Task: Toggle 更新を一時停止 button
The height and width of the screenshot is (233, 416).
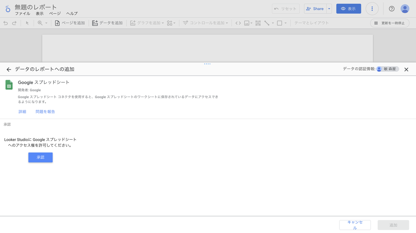Action: click(390, 23)
